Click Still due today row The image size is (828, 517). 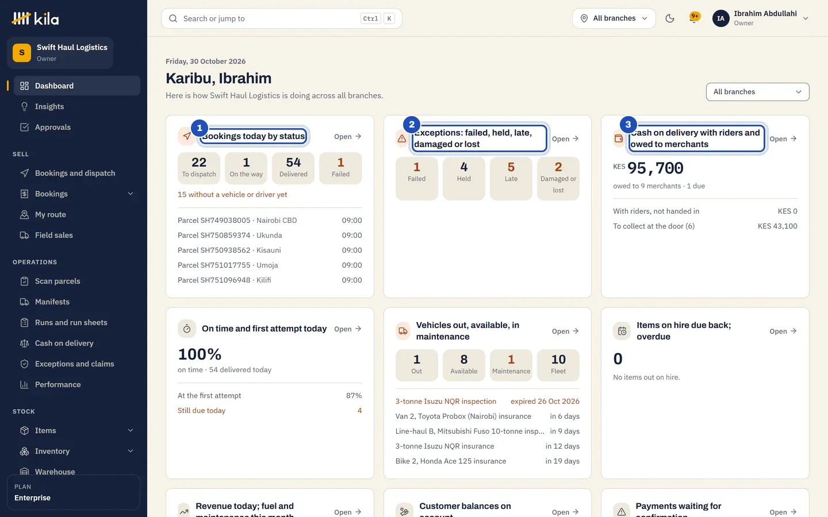click(x=270, y=411)
